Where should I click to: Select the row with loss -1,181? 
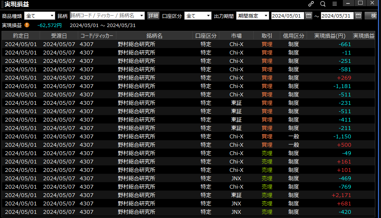coord(188,86)
